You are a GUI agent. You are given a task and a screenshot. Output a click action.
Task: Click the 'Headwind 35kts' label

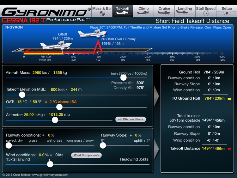[134, 159]
